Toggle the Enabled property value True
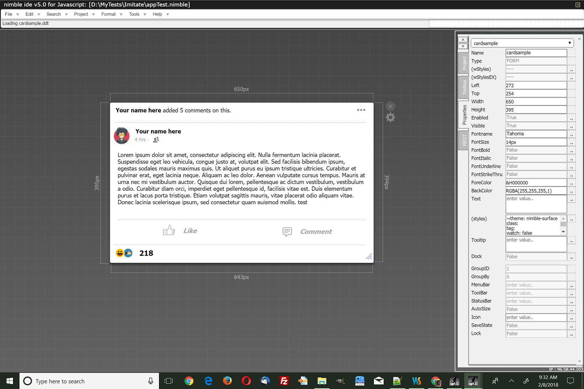 pyautogui.click(x=536, y=118)
